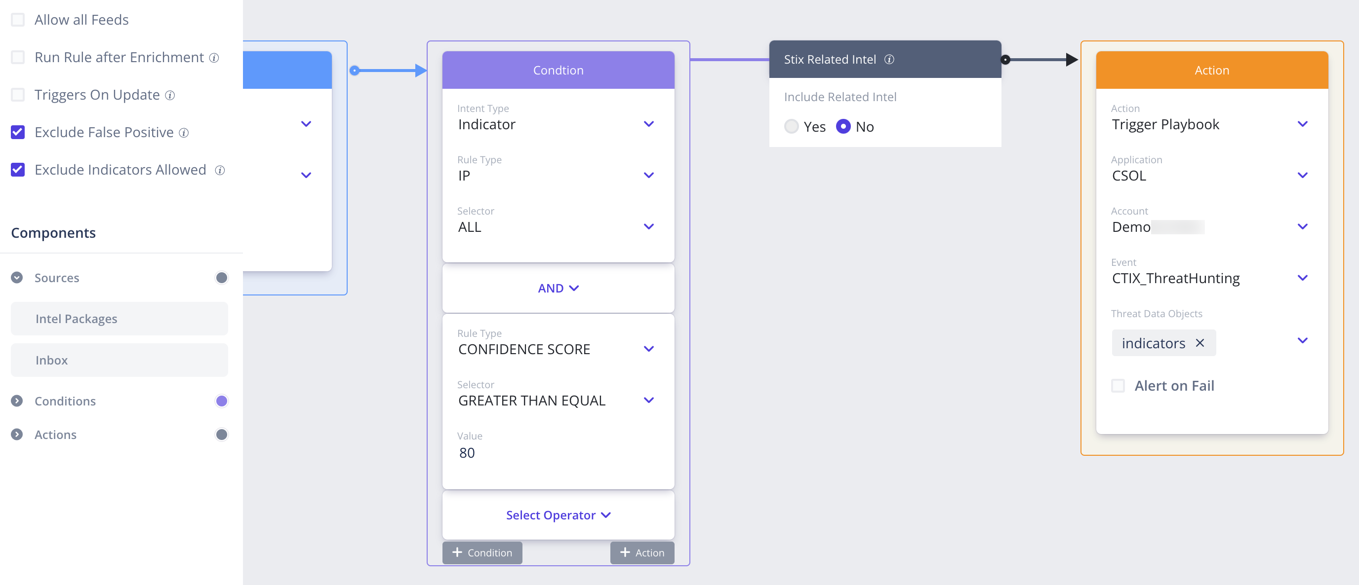Collapse the Sources section arrow
Image resolution: width=1359 pixels, height=585 pixels.
(17, 278)
